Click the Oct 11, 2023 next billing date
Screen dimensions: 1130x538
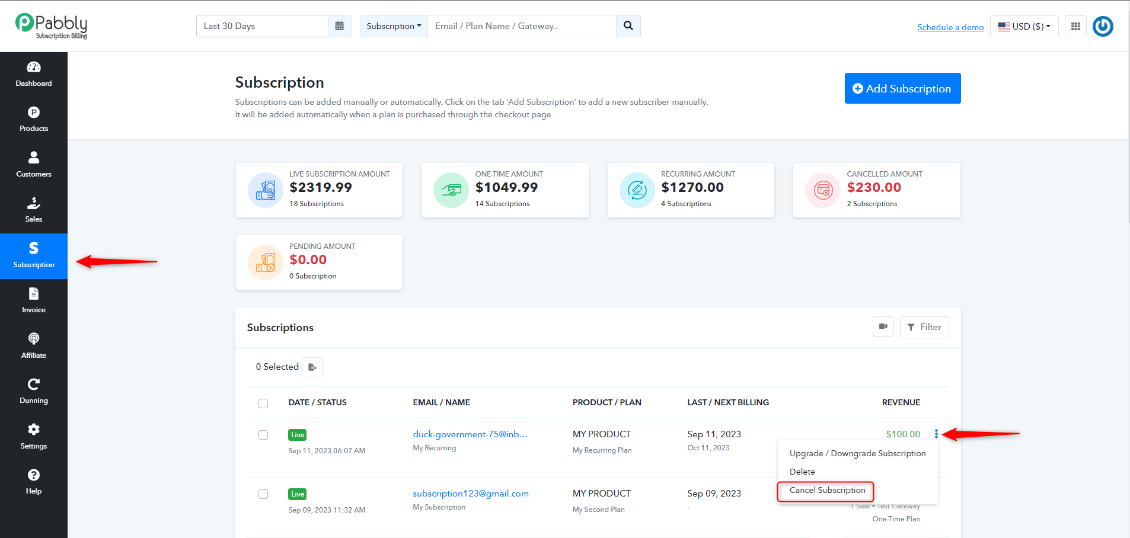click(708, 448)
